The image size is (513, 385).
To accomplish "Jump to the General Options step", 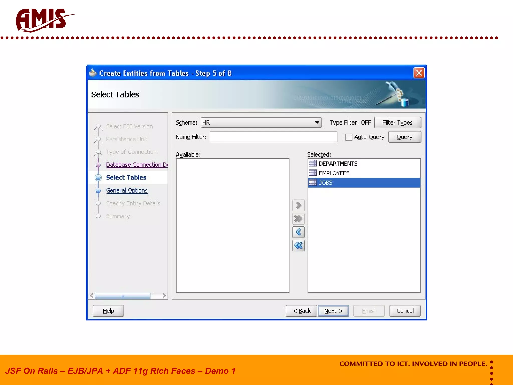I will tap(127, 190).
